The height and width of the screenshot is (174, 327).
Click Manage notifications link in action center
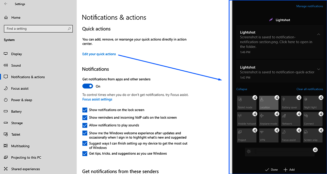point(309,6)
